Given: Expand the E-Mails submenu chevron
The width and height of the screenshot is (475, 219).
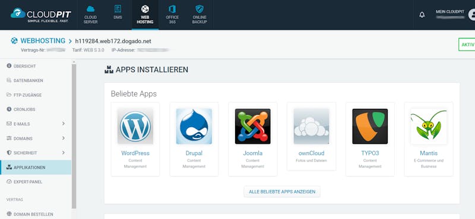Looking at the screenshot, I should pyautogui.click(x=64, y=124).
